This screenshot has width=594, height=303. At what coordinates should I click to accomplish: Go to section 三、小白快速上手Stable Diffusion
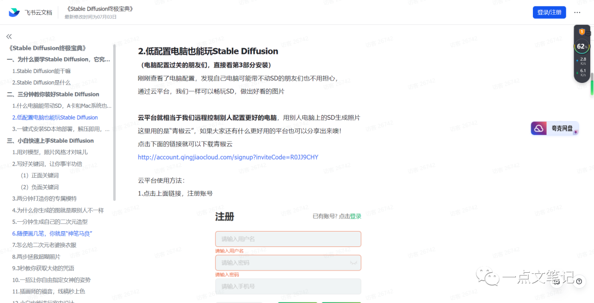(x=51, y=141)
